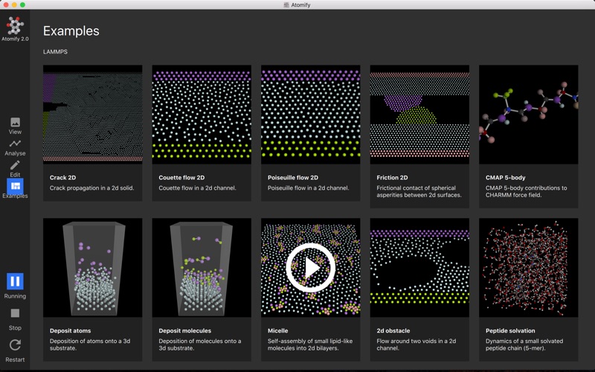Pause the running simulation
The image size is (595, 372).
(x=15, y=281)
